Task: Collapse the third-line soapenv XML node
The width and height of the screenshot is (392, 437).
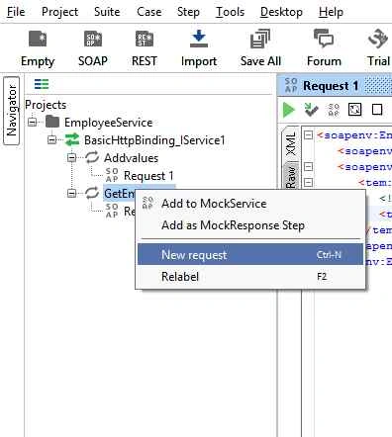Action: (308, 167)
